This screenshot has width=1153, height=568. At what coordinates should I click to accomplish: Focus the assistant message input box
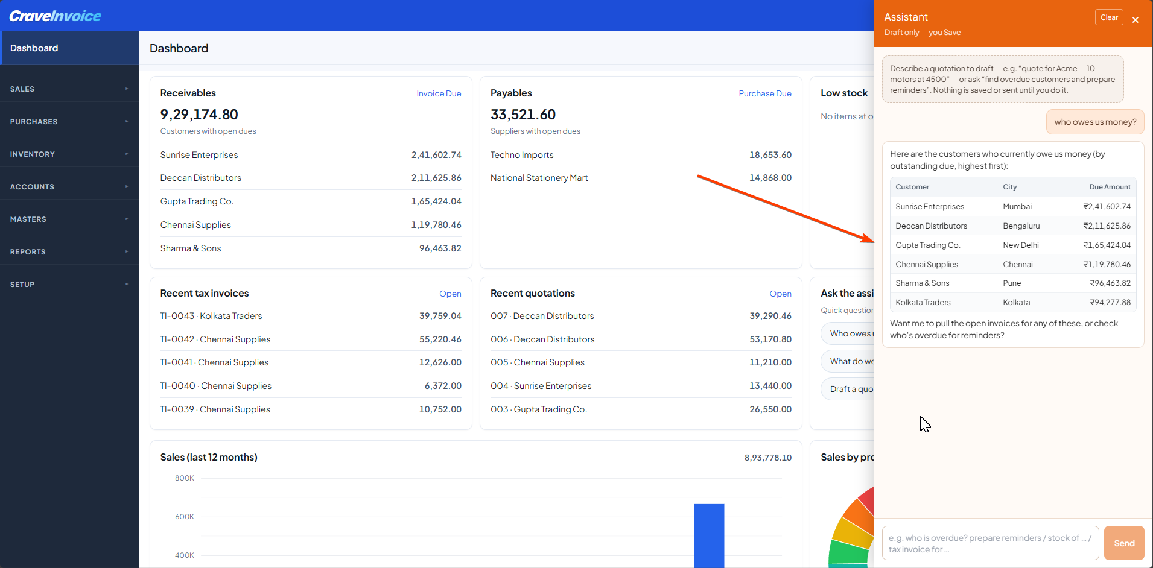point(990,543)
